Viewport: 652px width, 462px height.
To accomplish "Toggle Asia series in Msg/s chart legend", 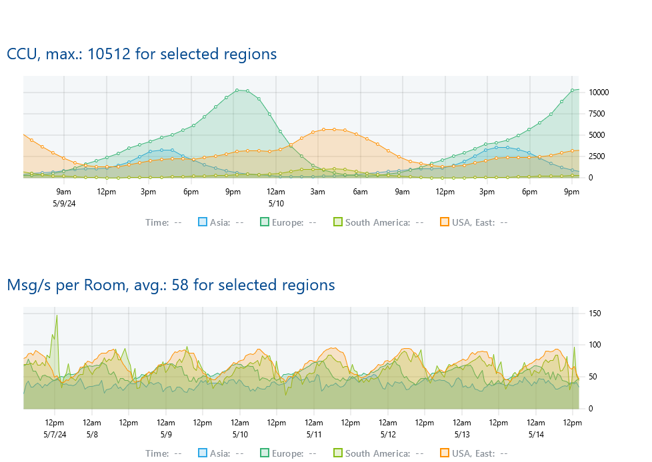I will [x=203, y=453].
